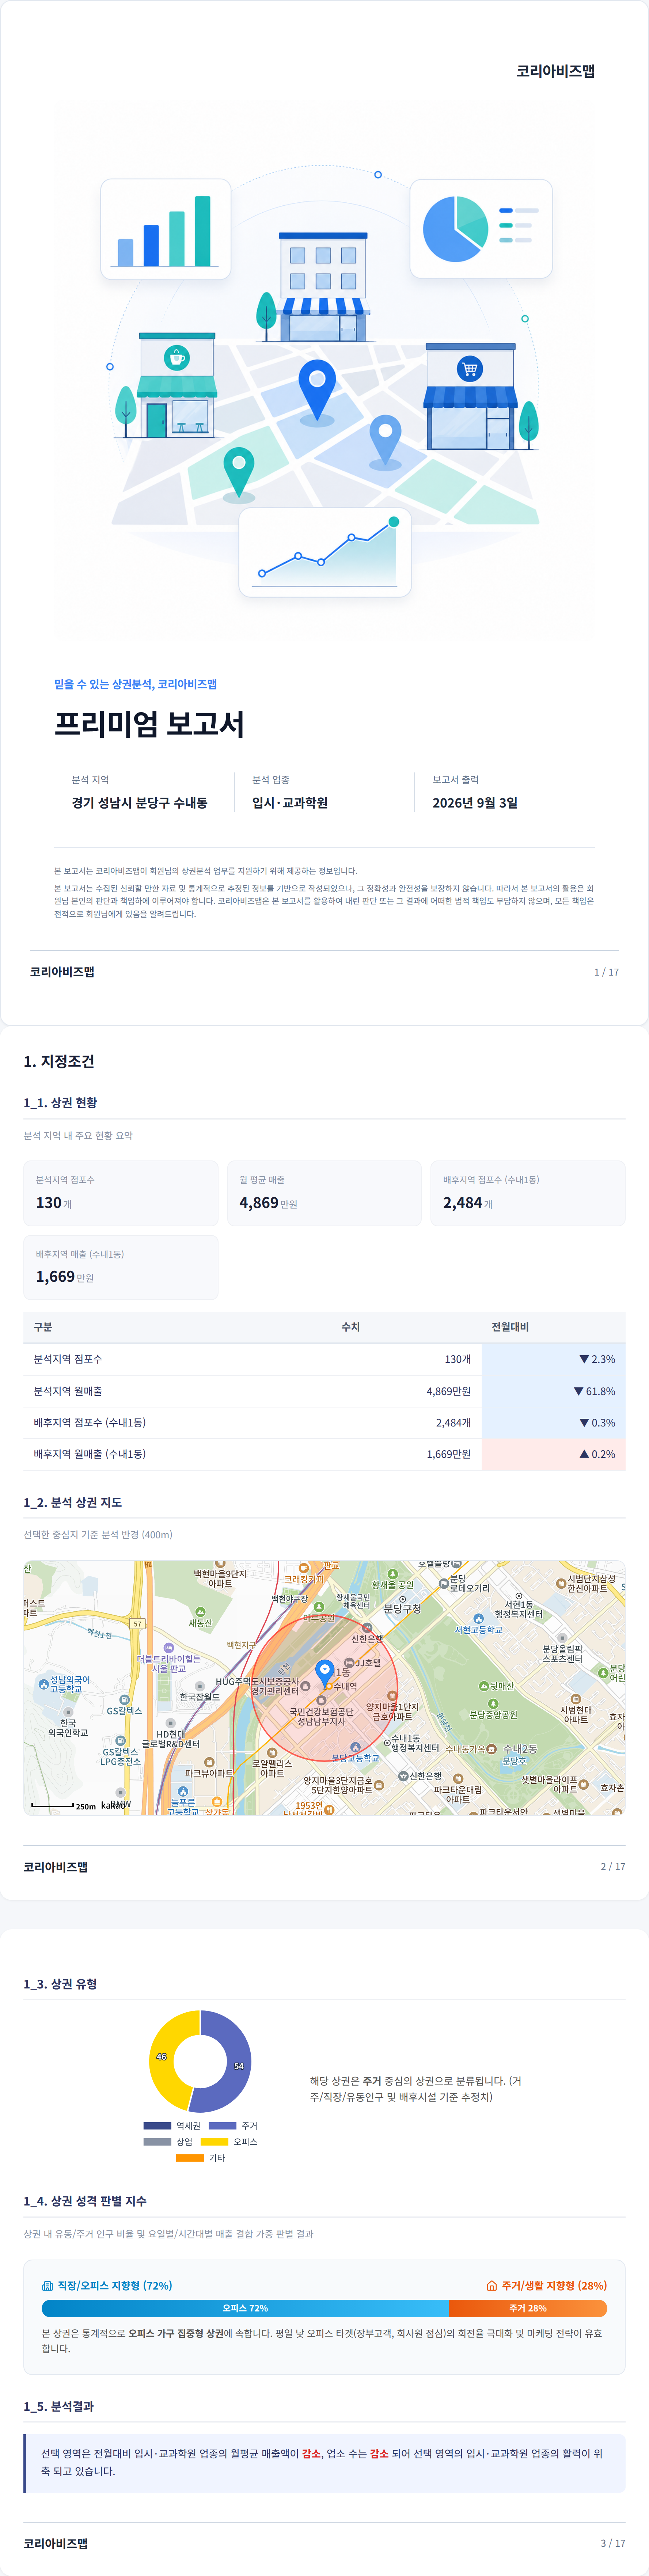Click the 월 평균 매출 4,869만원 summary card
The image size is (649, 2576).
(x=324, y=1193)
